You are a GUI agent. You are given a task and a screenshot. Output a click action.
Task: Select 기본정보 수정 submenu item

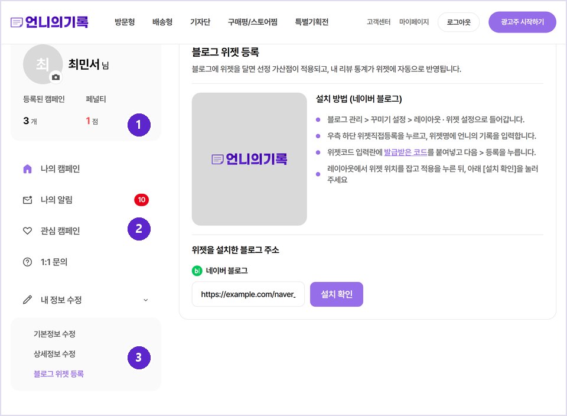point(54,334)
